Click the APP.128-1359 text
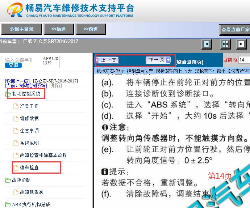The image size is (250, 208). (51, 61)
